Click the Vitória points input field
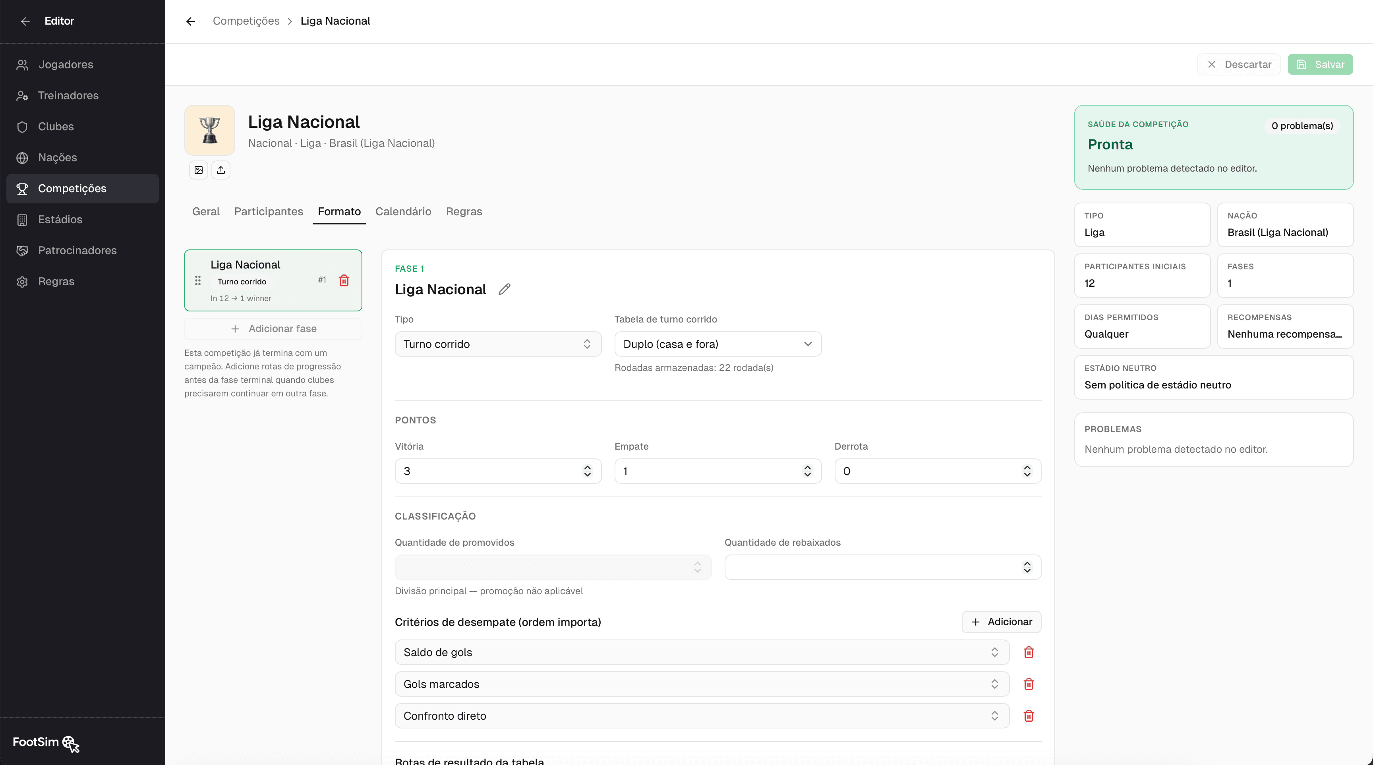The width and height of the screenshot is (1373, 765). click(498, 471)
